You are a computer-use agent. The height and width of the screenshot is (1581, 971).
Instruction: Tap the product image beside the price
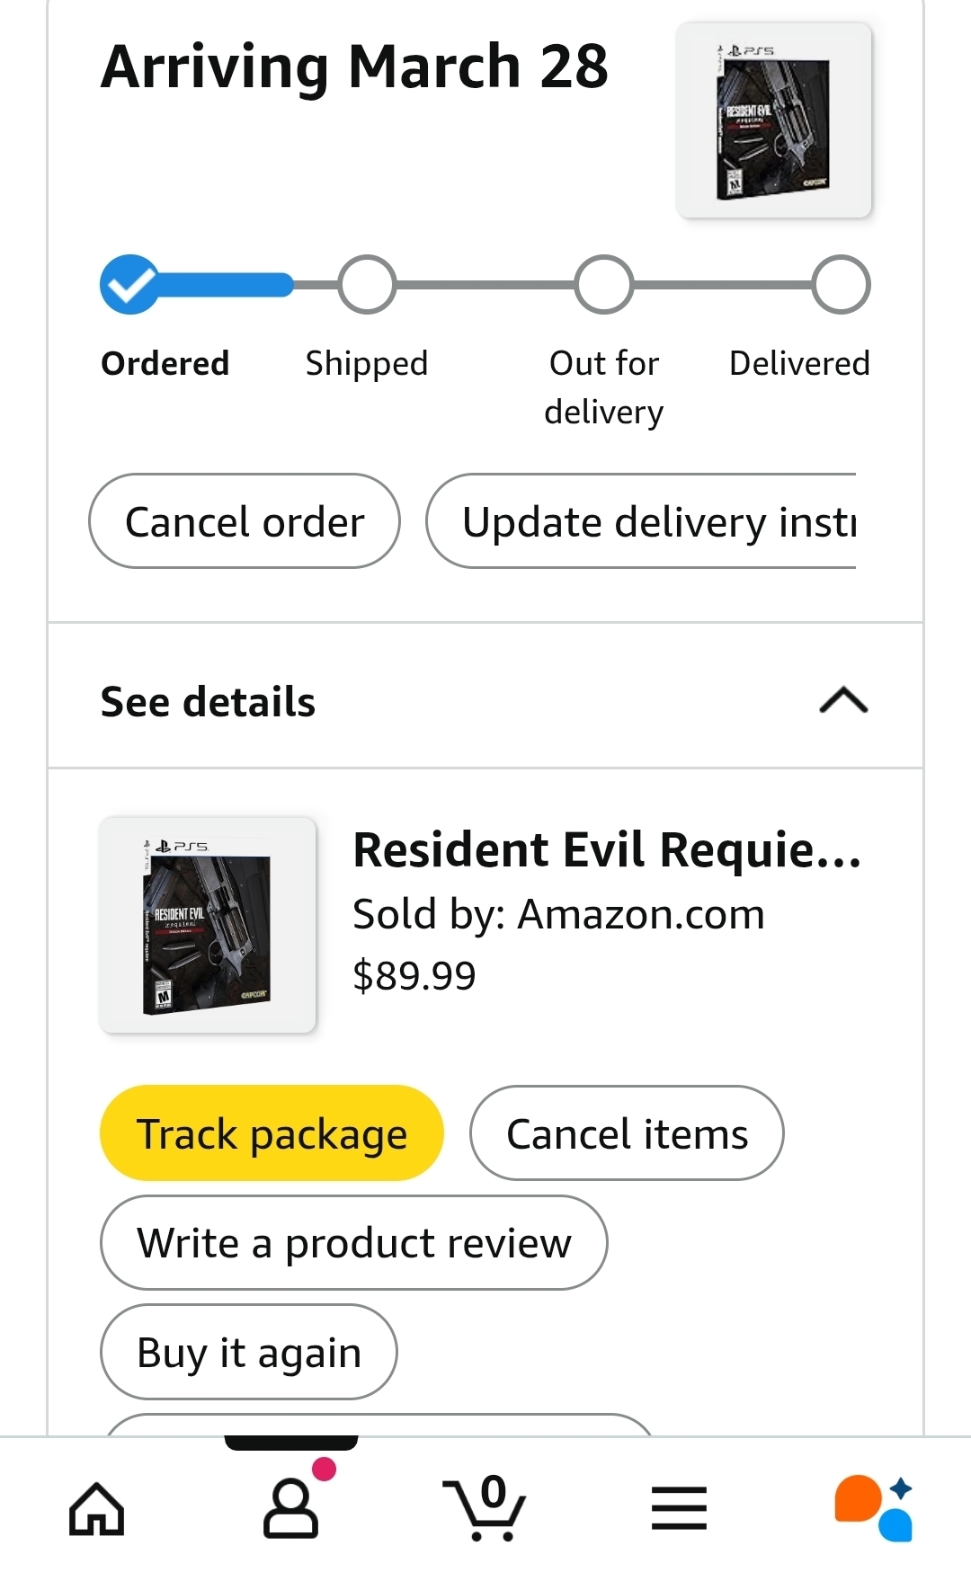(x=208, y=925)
